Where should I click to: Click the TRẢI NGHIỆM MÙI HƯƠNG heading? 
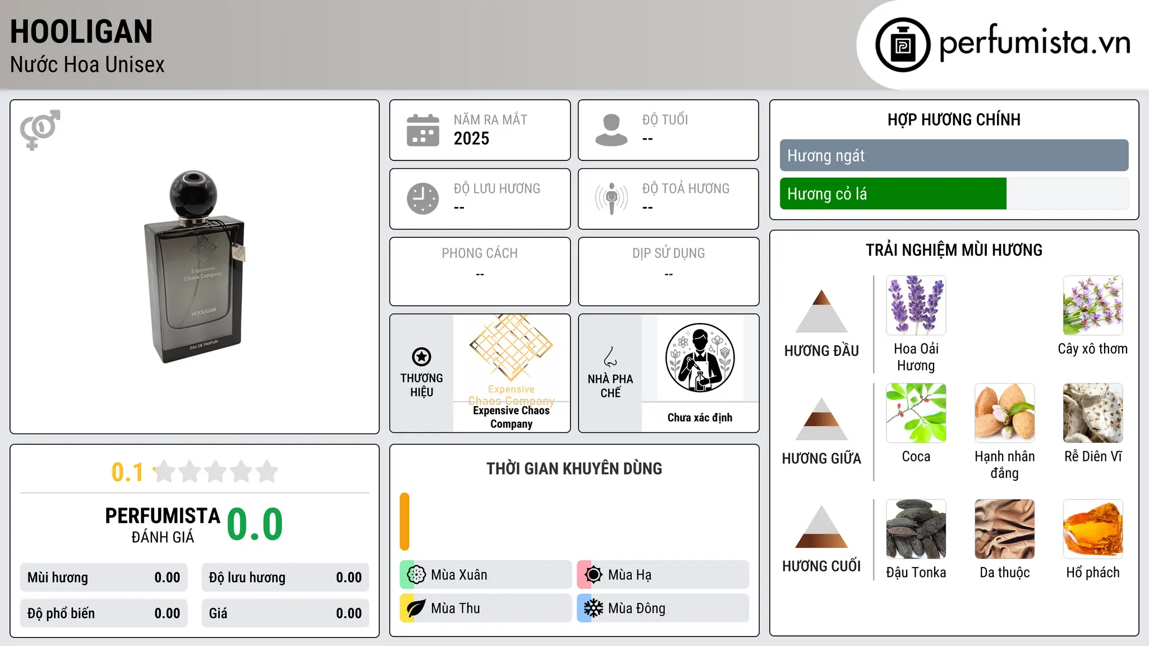pyautogui.click(x=954, y=250)
